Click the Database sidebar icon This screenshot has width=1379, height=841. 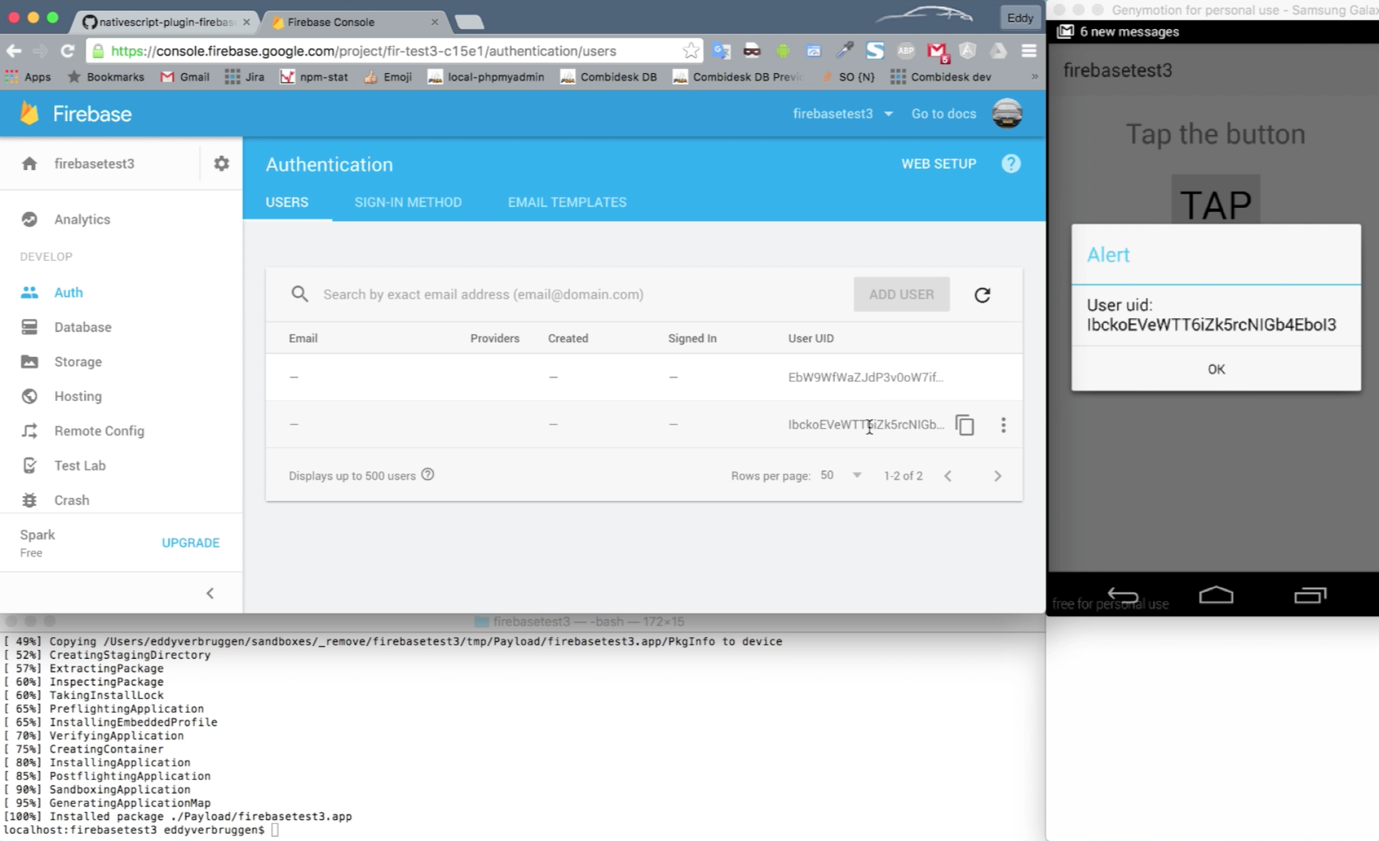click(28, 326)
